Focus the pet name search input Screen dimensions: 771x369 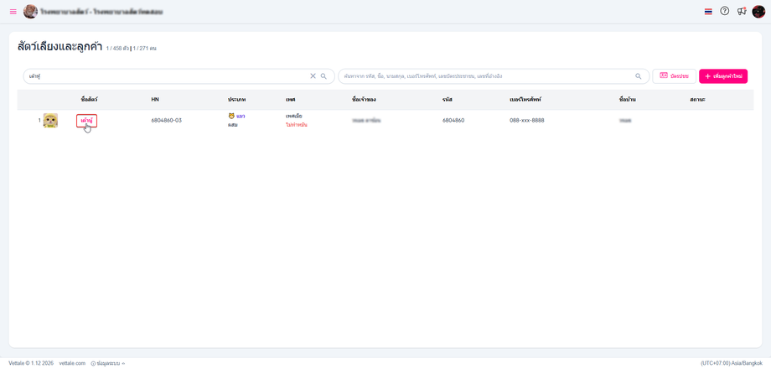[168, 76]
